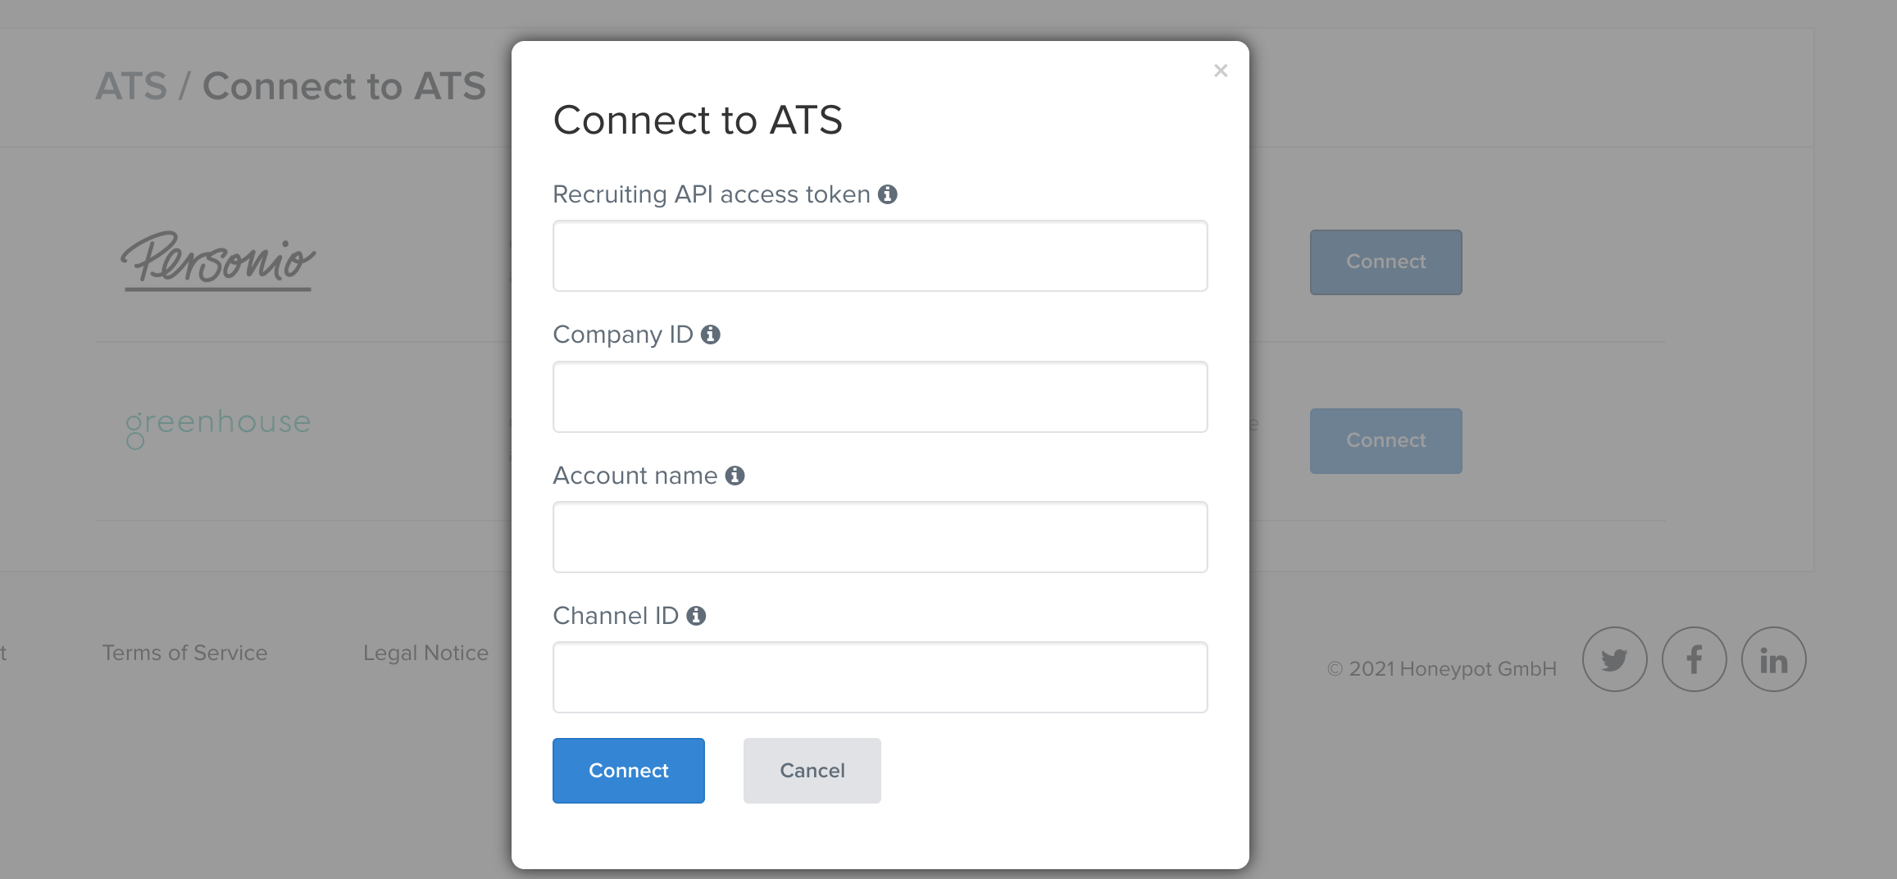Select the Company ID input field
This screenshot has width=1897, height=879.
[x=880, y=396]
